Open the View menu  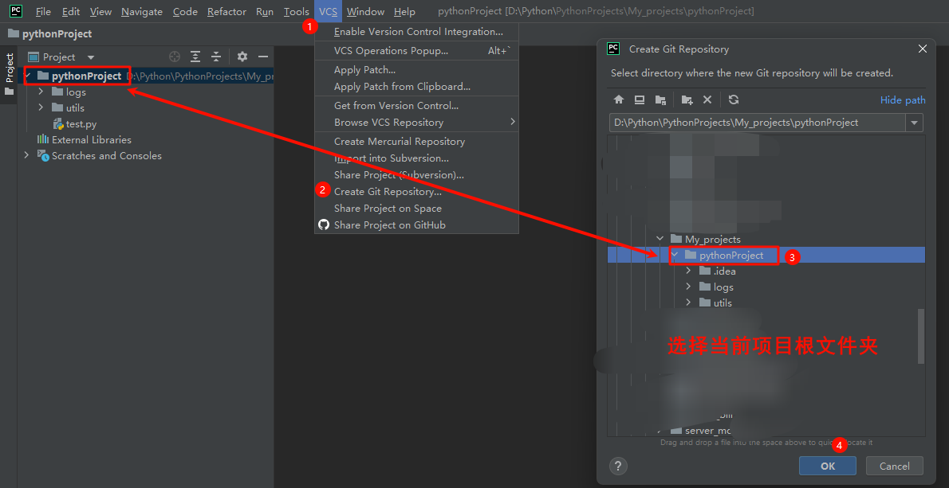[100, 11]
